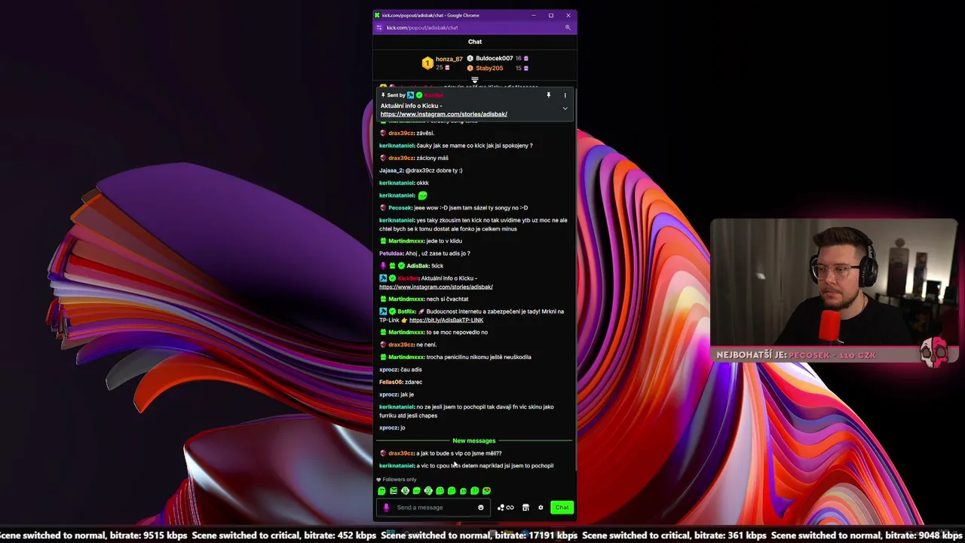Click the Followers only indicator
The width and height of the screenshot is (965, 543).
pyautogui.click(x=397, y=480)
